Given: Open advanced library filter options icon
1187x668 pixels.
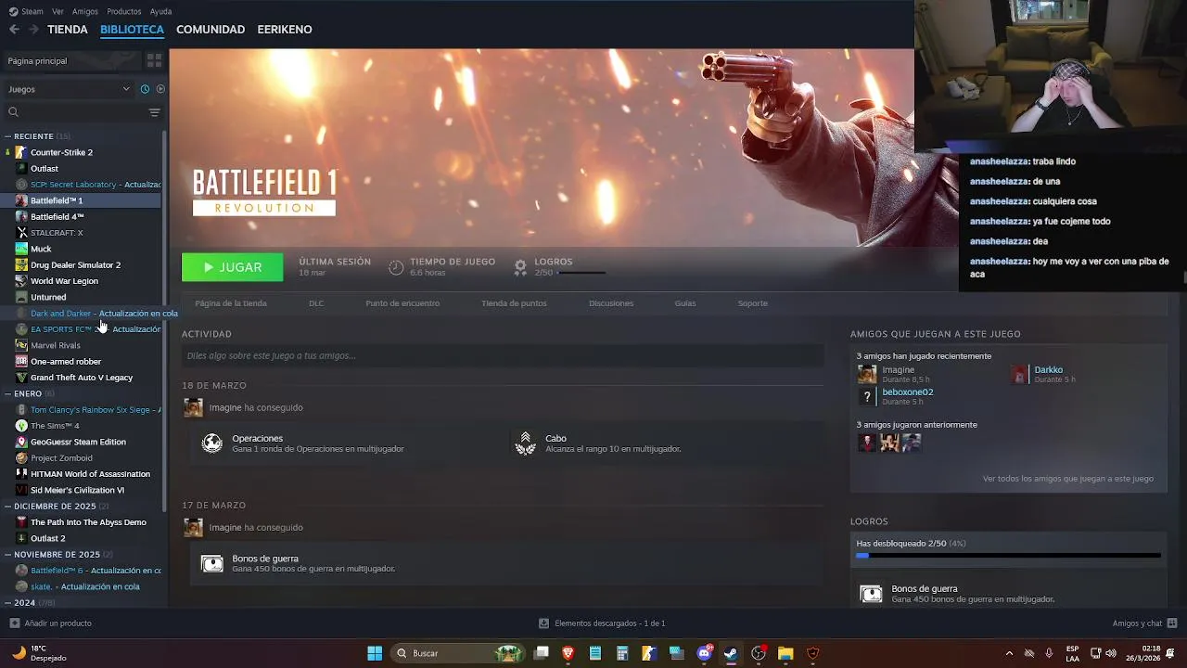Looking at the screenshot, I should point(154,112).
